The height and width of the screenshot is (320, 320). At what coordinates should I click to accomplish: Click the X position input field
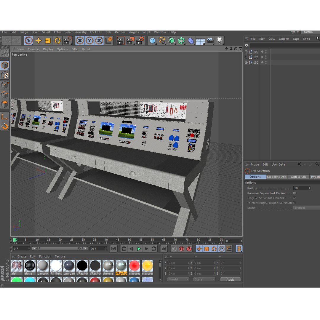178,263
